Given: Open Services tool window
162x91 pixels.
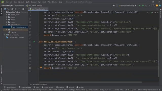Looking at the screenshot, I should click(80, 87).
